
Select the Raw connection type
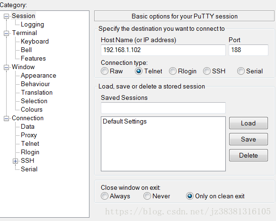coord(105,71)
